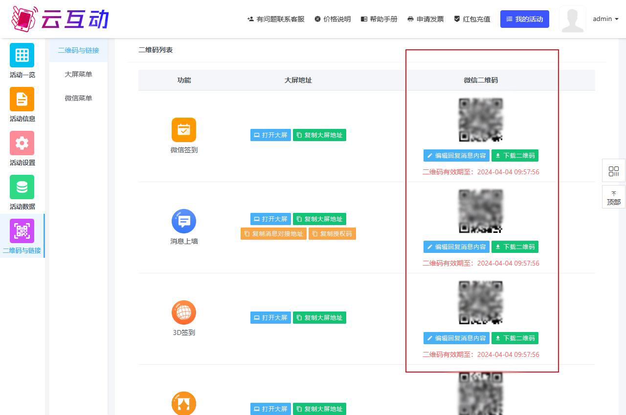Expand the admin account dropdown
Viewport: 626px width, 415px height.
point(605,19)
